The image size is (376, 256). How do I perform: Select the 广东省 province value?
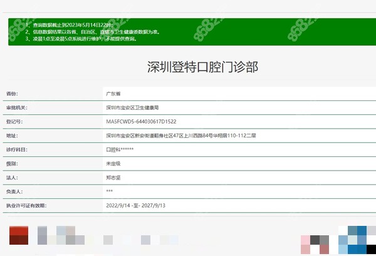point(113,93)
